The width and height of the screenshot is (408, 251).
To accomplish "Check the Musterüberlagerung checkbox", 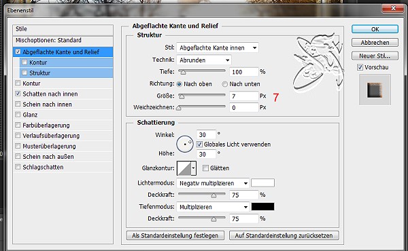I will (x=18, y=146).
